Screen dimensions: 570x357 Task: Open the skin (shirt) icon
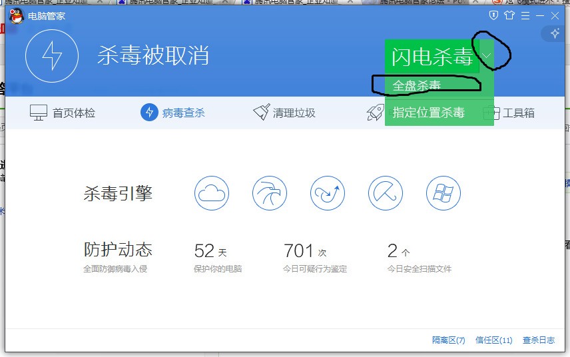tap(509, 15)
